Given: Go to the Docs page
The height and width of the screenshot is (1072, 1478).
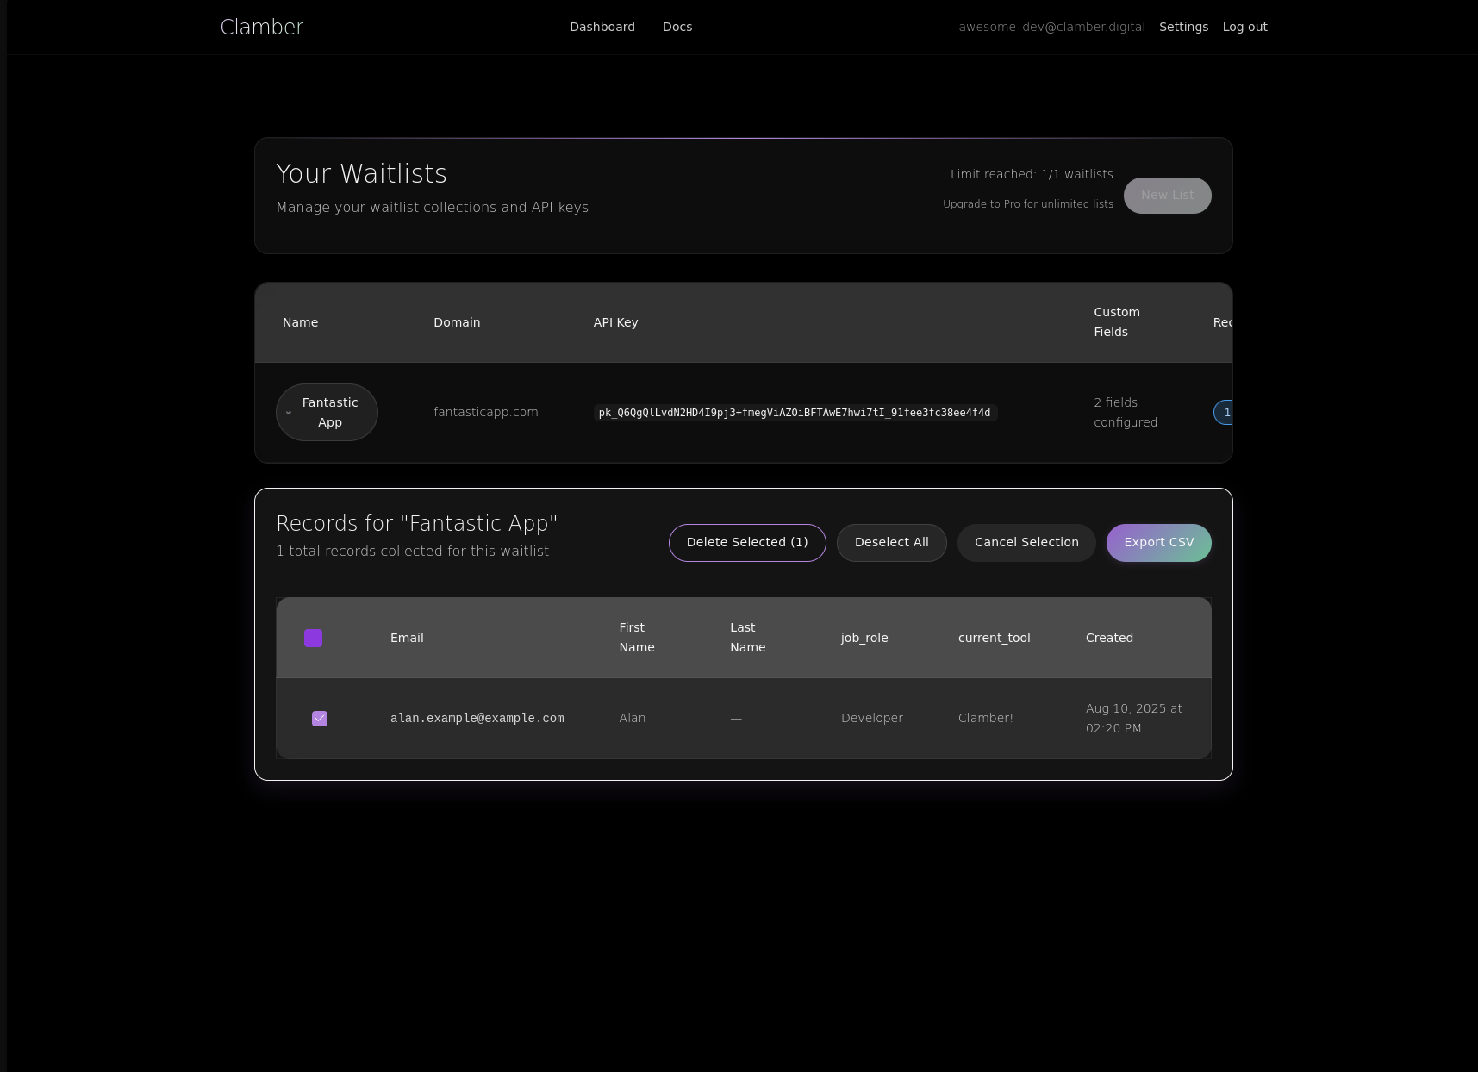Looking at the screenshot, I should pyautogui.click(x=677, y=27).
